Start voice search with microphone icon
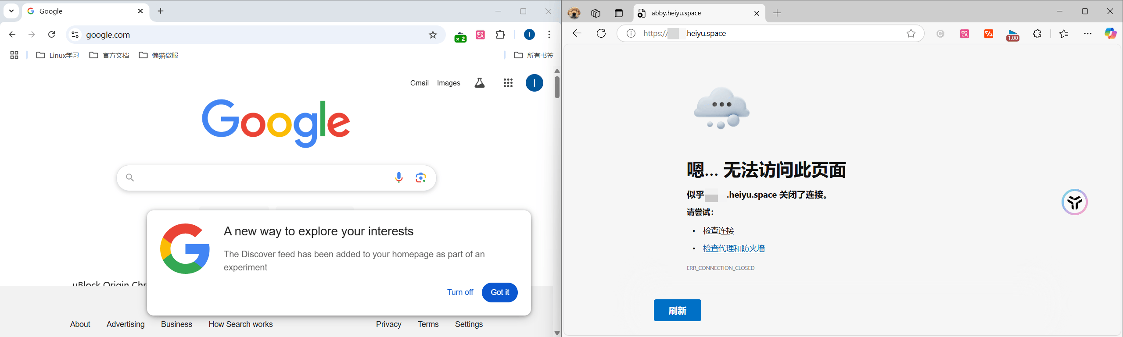 398,177
